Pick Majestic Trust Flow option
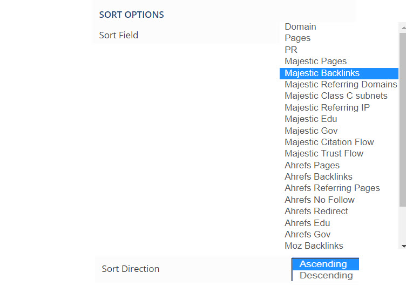Screen dimensions: 406x300 point(324,153)
